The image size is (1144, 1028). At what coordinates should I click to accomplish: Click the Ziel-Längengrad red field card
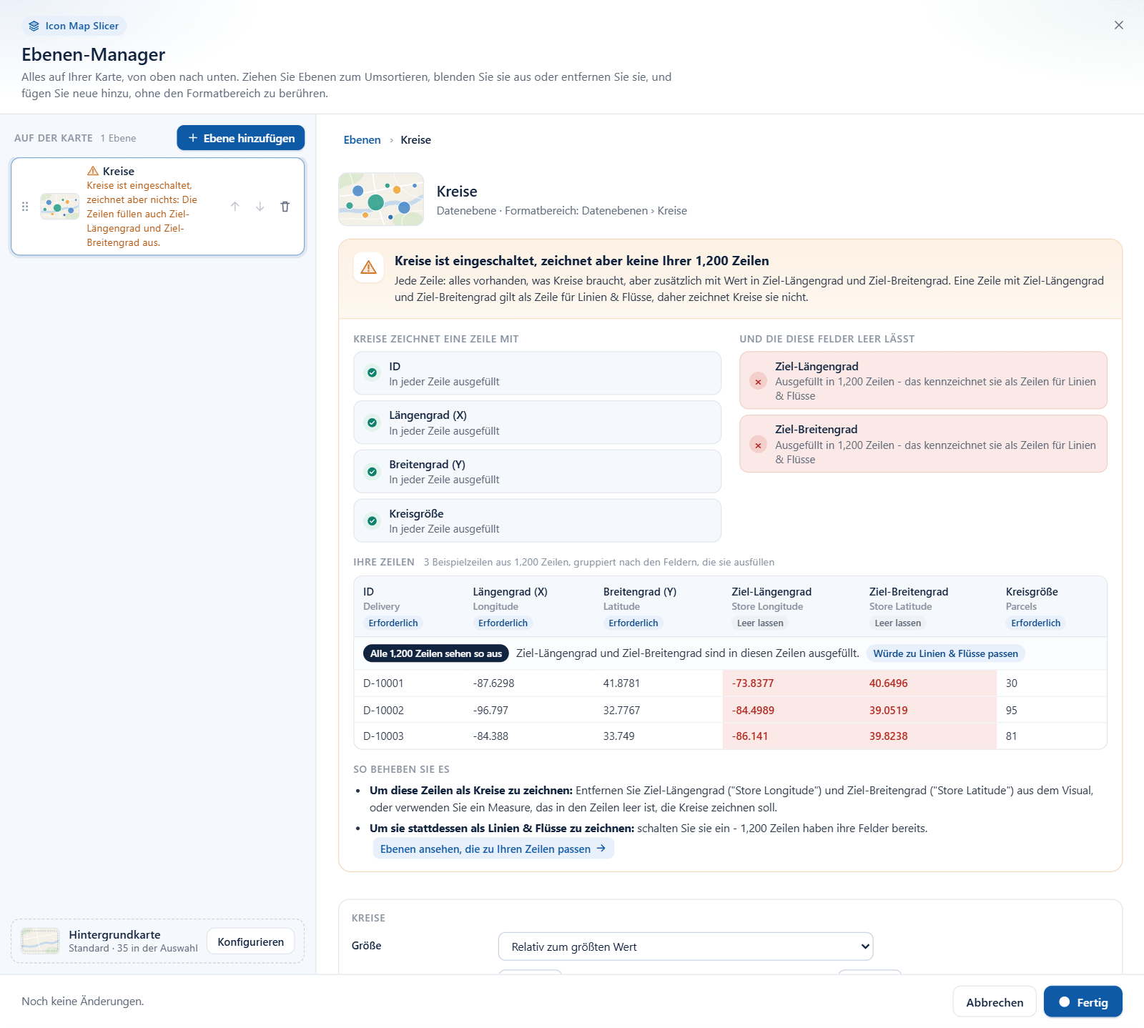tap(923, 380)
